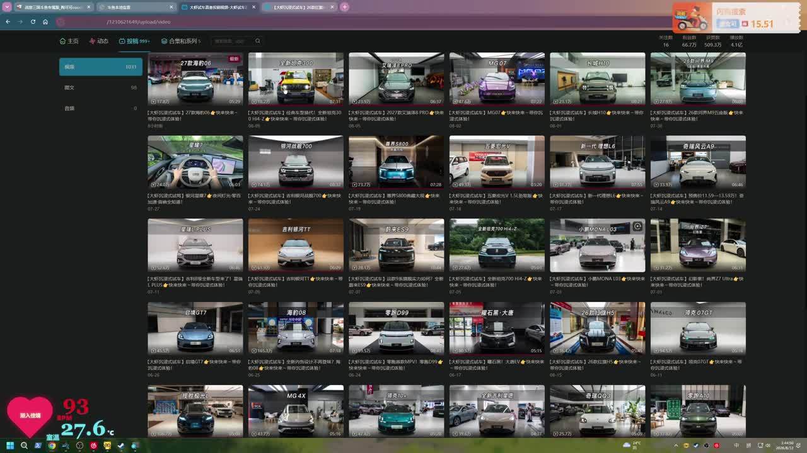
Task: Switch to the 26款红旗 browser tab
Action: tap(299, 7)
